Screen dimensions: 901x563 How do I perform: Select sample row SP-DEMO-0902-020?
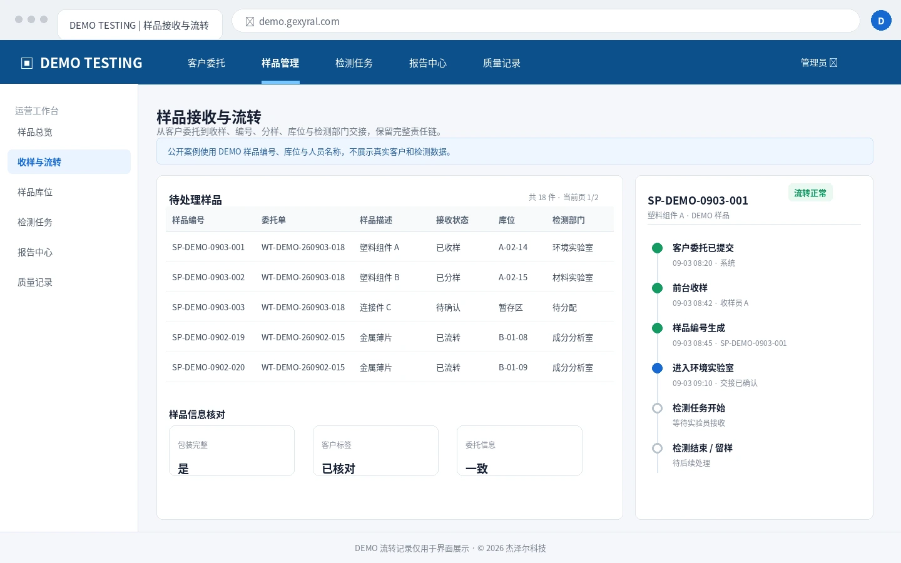pyautogui.click(x=390, y=367)
